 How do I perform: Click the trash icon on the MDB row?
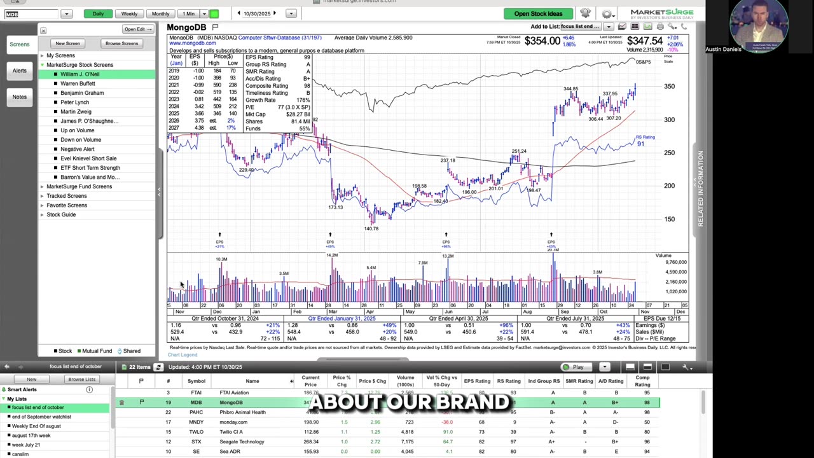click(x=121, y=403)
